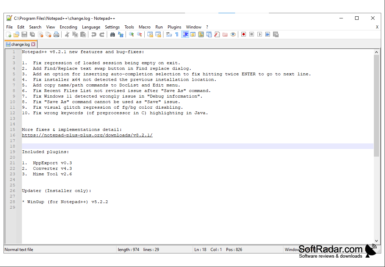This screenshot has width=385, height=267.
Task: Click the Open file folder icon
Action: (16, 35)
